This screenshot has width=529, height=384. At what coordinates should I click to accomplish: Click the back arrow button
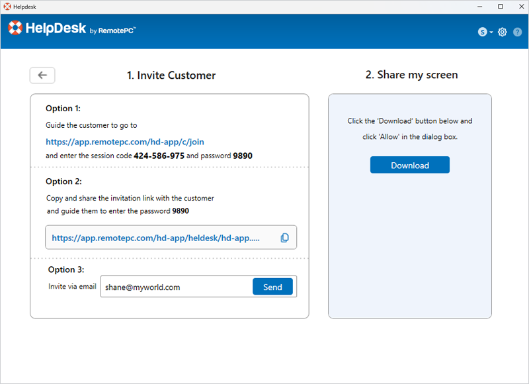pos(42,75)
